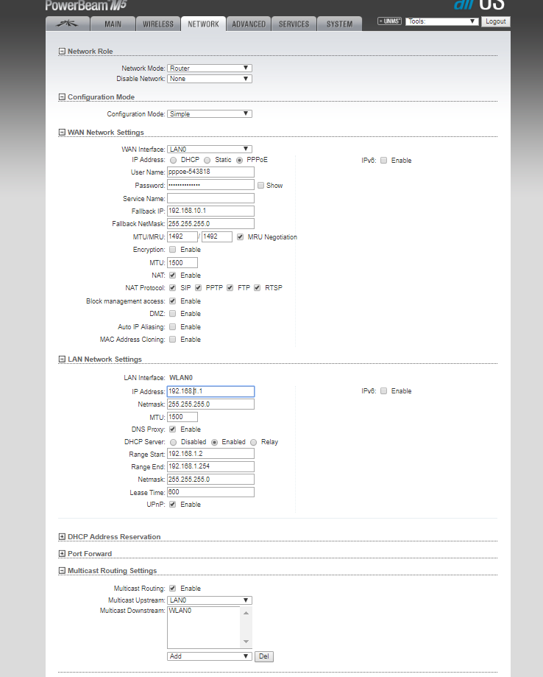Select PPPoE for WAN IP Address

(239, 160)
